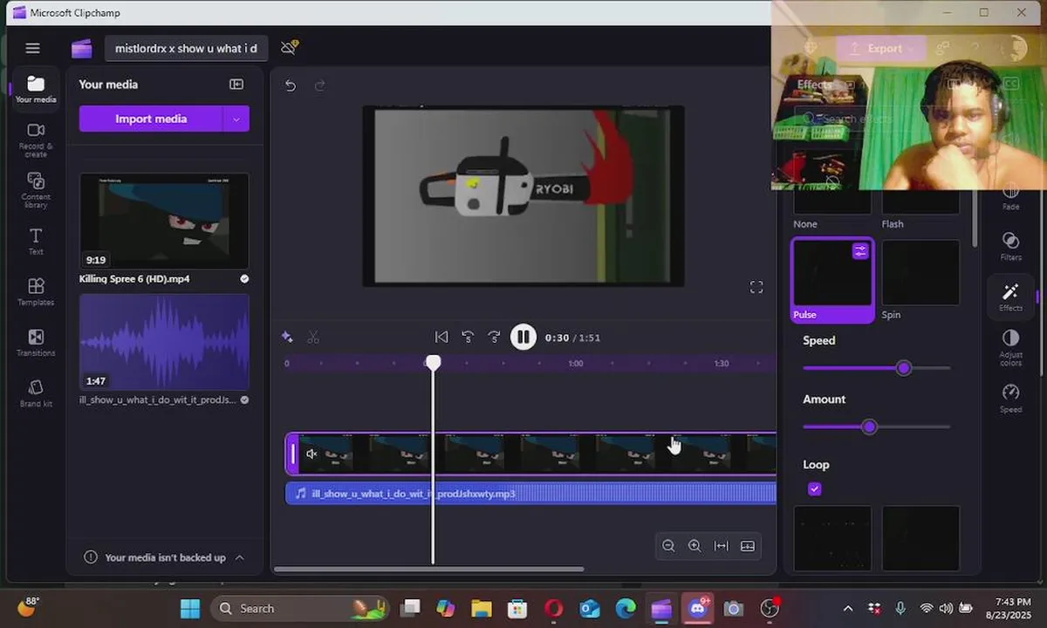Adjust the Speed slider
The image size is (1047, 628).
click(903, 368)
